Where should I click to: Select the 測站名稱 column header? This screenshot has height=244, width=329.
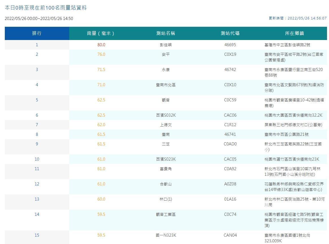pyautogui.click(x=166, y=33)
